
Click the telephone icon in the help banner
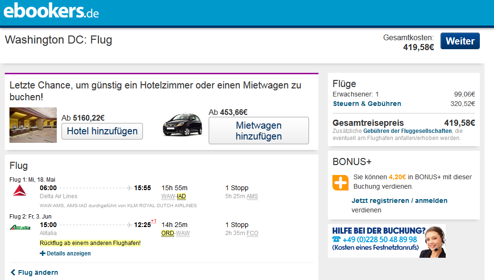click(336, 239)
